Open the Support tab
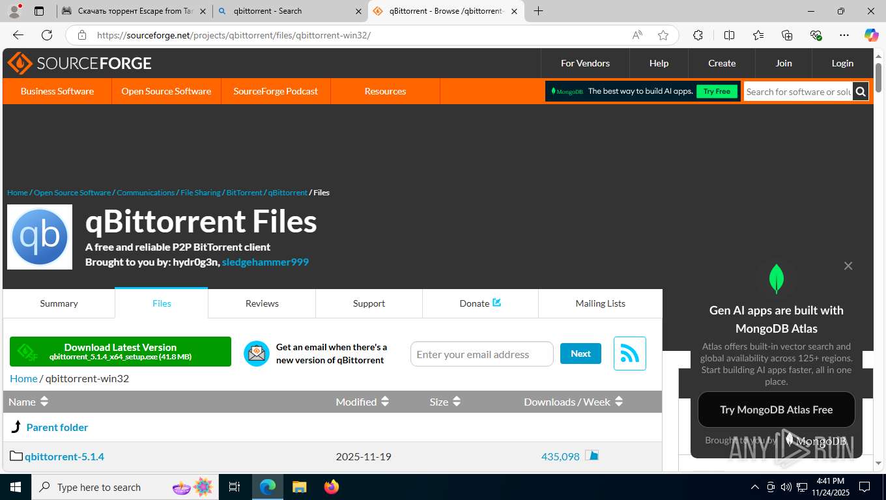The image size is (886, 500). point(369,303)
